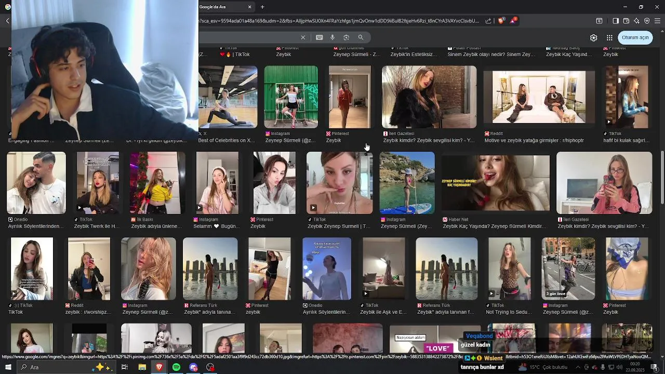Open 'zeybik : r/worshipz...' Reddit link
665x374 pixels.
pyautogui.click(x=88, y=312)
